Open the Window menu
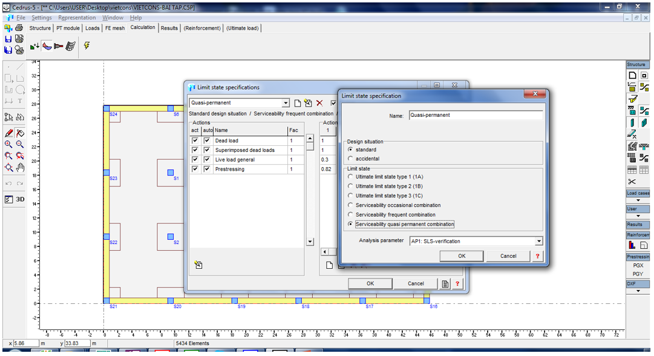This screenshot has width=654, height=356. pos(113,18)
